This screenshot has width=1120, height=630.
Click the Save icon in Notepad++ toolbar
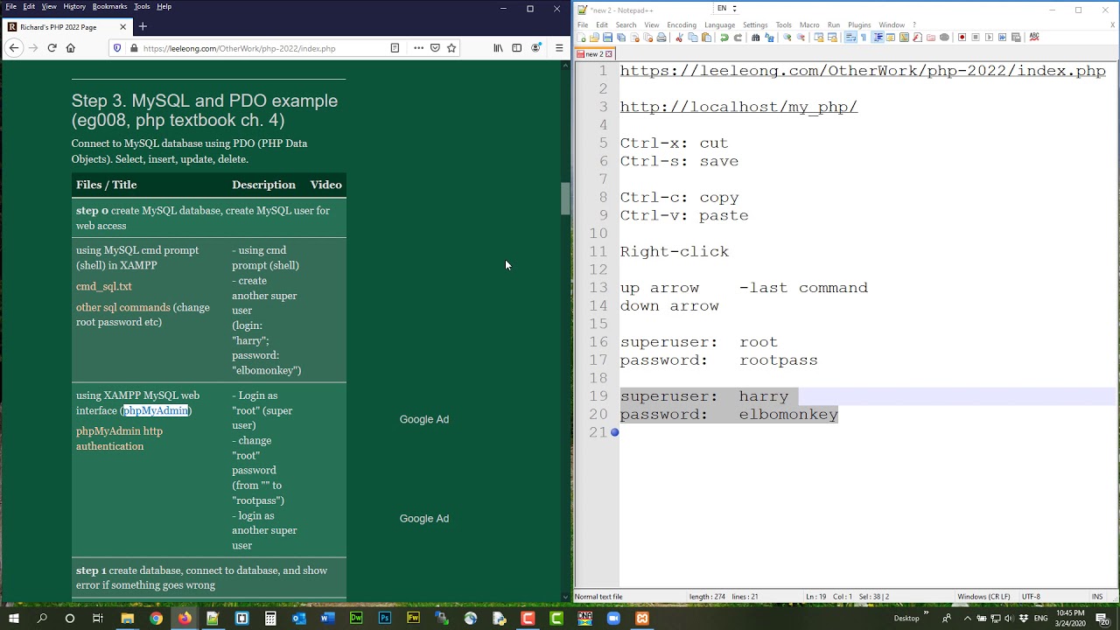pos(608,38)
